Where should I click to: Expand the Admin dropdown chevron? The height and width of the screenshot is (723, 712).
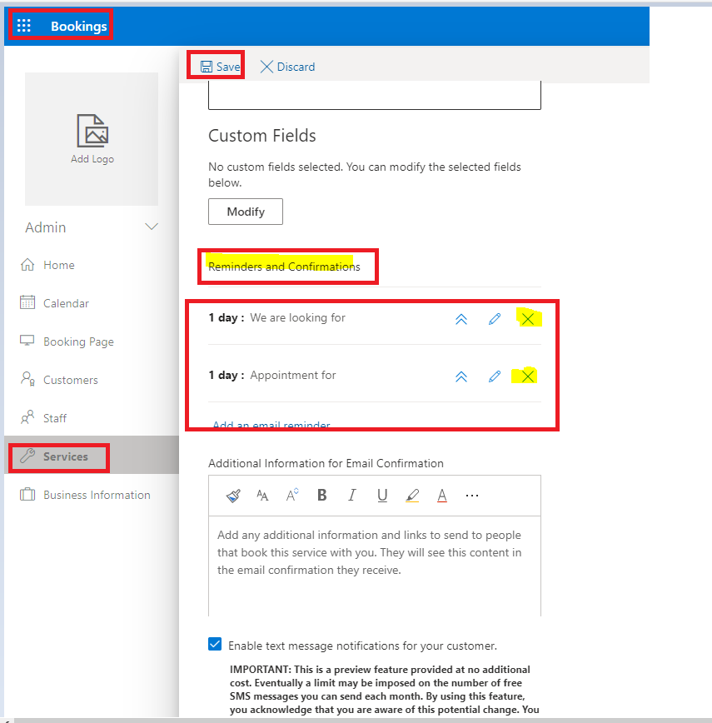click(x=152, y=227)
